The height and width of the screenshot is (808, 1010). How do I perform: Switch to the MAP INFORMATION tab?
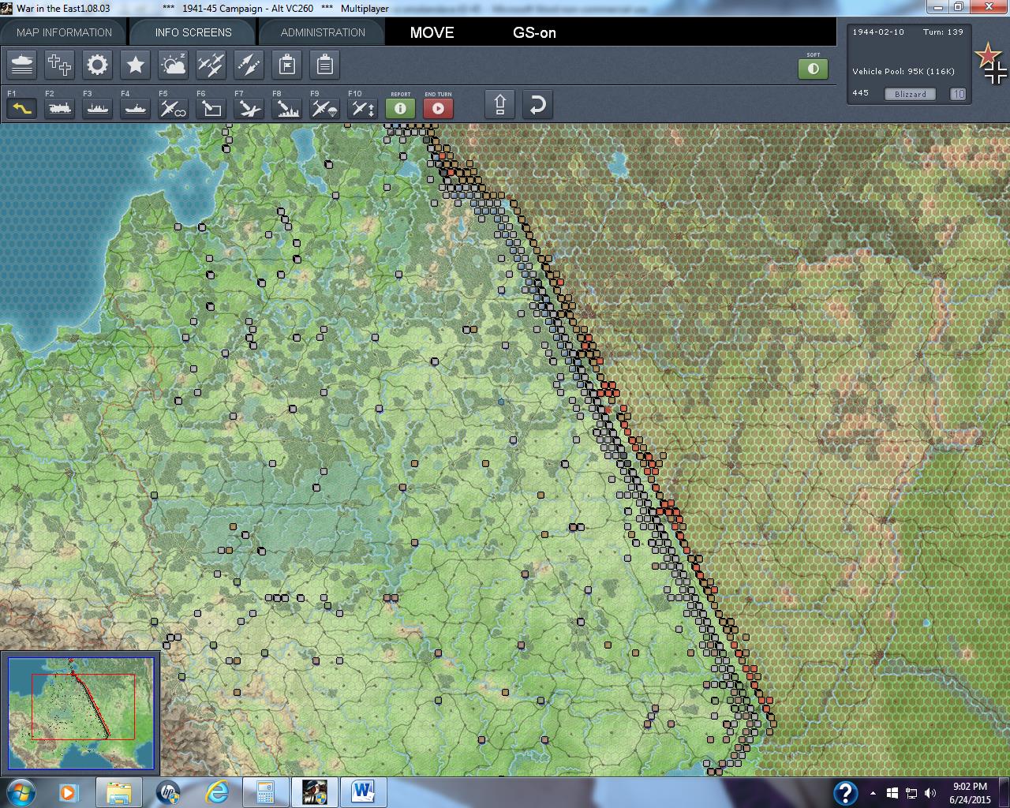pyautogui.click(x=64, y=32)
